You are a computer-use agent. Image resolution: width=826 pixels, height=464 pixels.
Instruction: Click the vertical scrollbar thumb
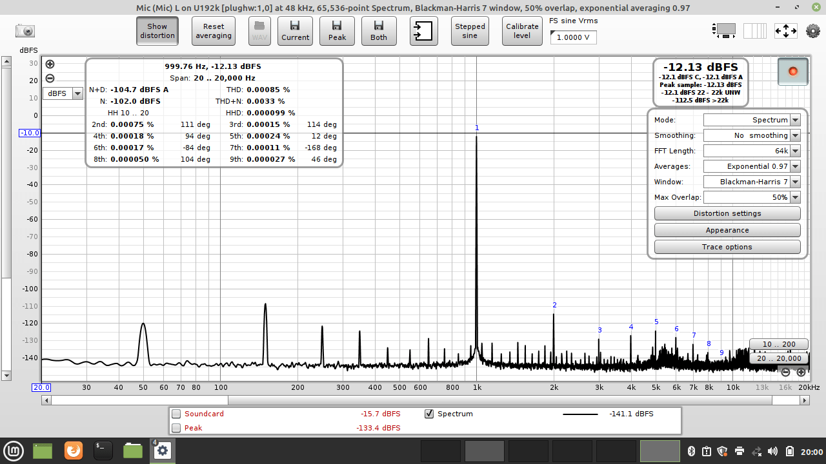[x=6, y=172]
